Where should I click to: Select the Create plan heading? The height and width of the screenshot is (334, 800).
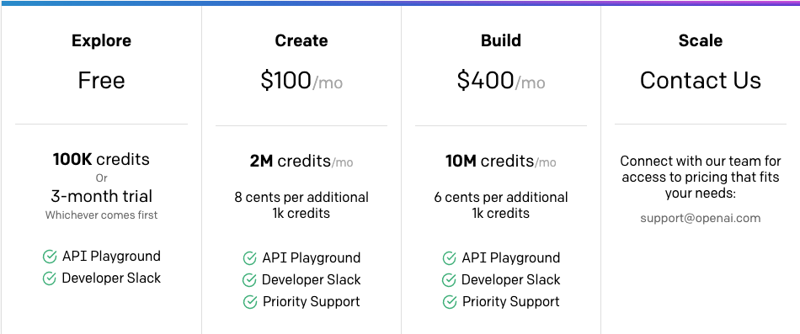[301, 40]
